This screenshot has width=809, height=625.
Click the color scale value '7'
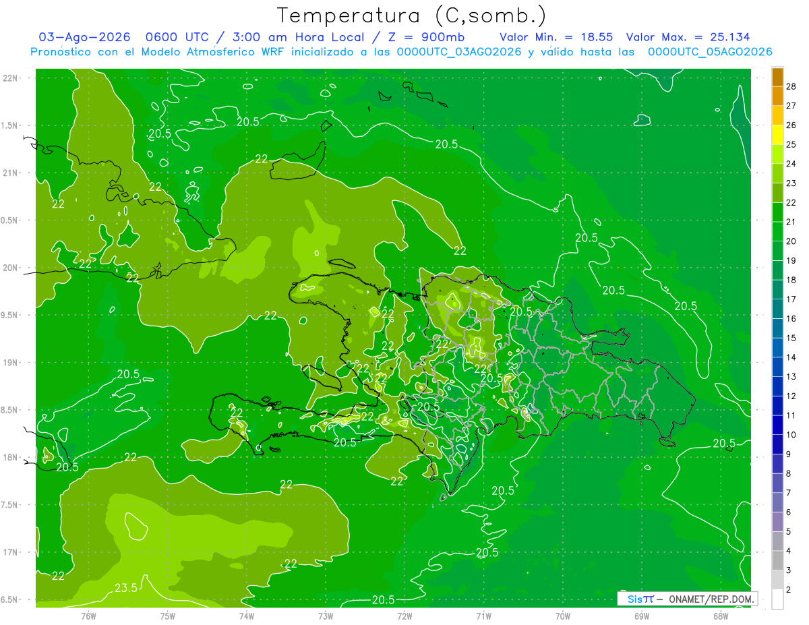(x=789, y=493)
